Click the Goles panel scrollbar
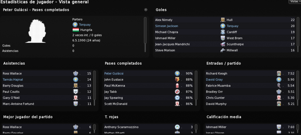Image resolution: width=301 pixels, height=135 pixels. point(298,32)
